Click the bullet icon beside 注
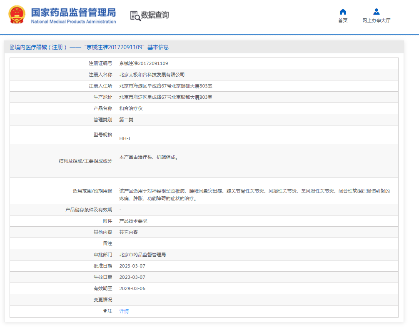Viewport: 419px width, 328px height. pos(105,311)
